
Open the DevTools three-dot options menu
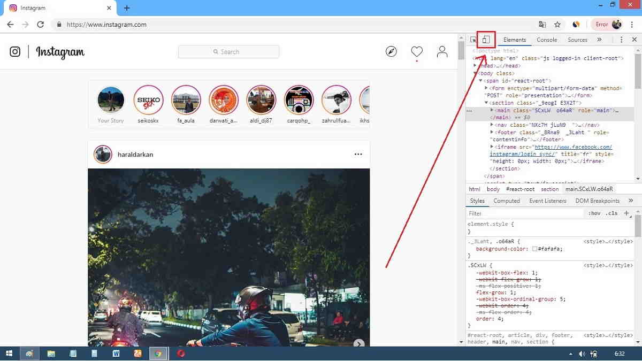click(x=621, y=40)
